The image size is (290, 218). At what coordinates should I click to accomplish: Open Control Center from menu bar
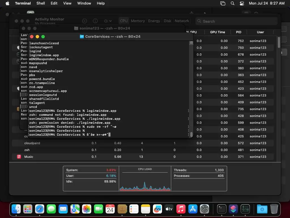point(242,3)
